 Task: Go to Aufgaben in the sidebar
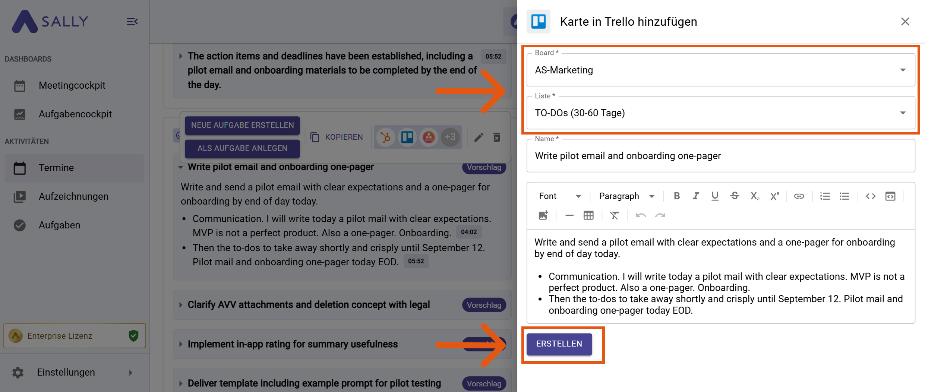75,225
